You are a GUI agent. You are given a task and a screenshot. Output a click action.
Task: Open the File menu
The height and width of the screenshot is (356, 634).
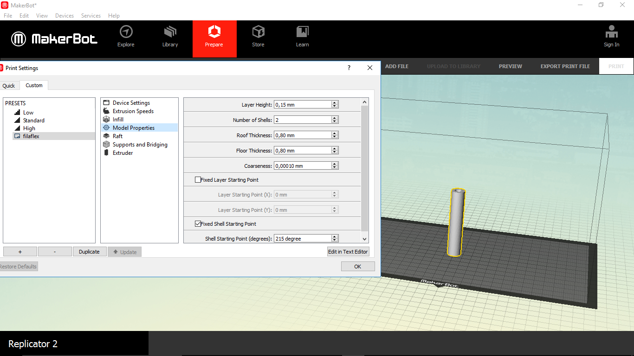click(x=8, y=16)
